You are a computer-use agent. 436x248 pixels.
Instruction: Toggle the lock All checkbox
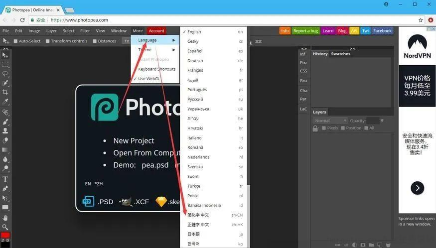tap(366, 128)
